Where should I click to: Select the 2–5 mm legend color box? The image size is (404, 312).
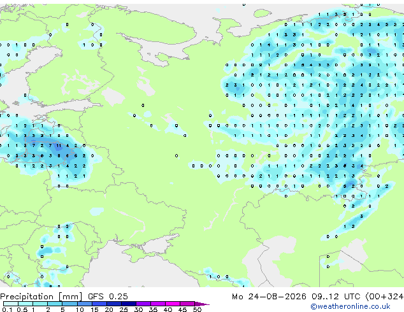click(55, 304)
